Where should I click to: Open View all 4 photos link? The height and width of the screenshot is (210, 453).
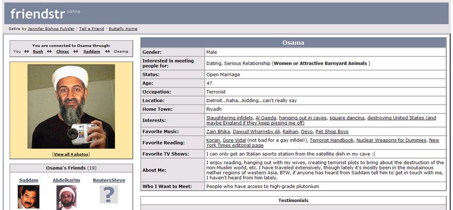click(71, 154)
